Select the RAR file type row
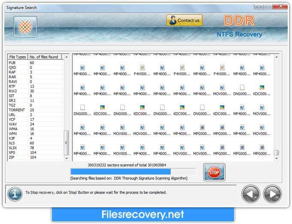The image size is (292, 224). 35,77
